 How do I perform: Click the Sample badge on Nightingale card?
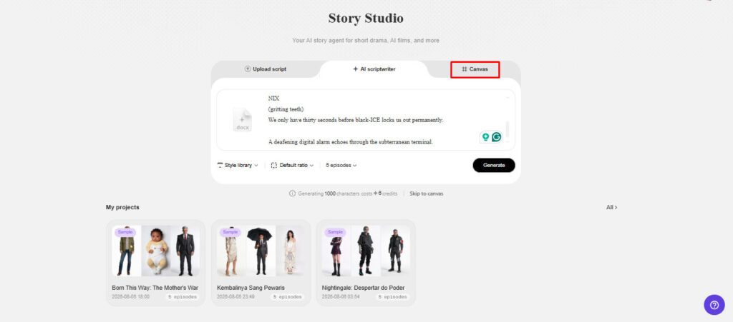point(335,232)
